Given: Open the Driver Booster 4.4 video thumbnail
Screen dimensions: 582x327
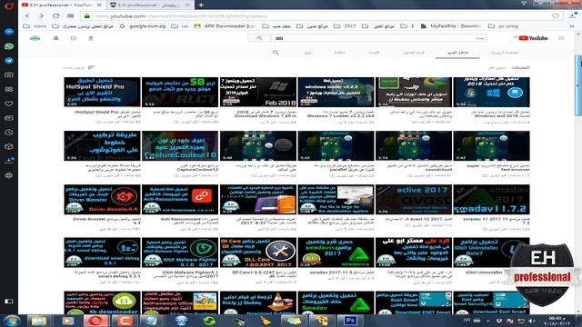Looking at the screenshot, I should coord(102,200).
